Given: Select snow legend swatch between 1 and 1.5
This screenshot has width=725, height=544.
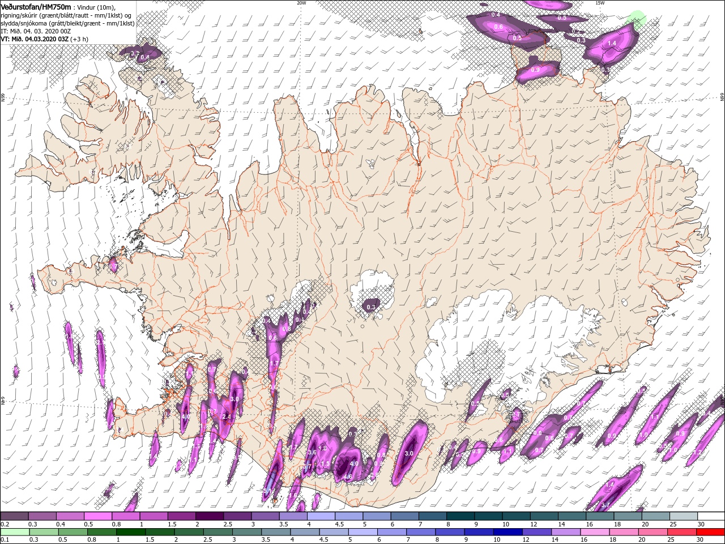Looking at the screenshot, I should [x=153, y=516].
